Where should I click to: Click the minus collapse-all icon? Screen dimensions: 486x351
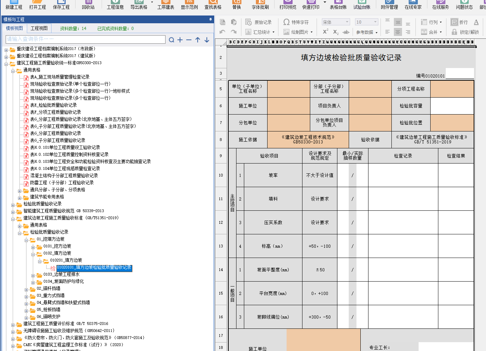[189, 40]
